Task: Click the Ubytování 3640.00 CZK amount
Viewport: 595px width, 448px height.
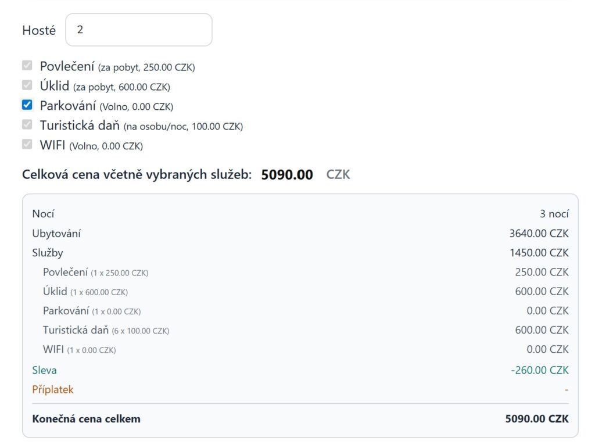Action: click(539, 234)
